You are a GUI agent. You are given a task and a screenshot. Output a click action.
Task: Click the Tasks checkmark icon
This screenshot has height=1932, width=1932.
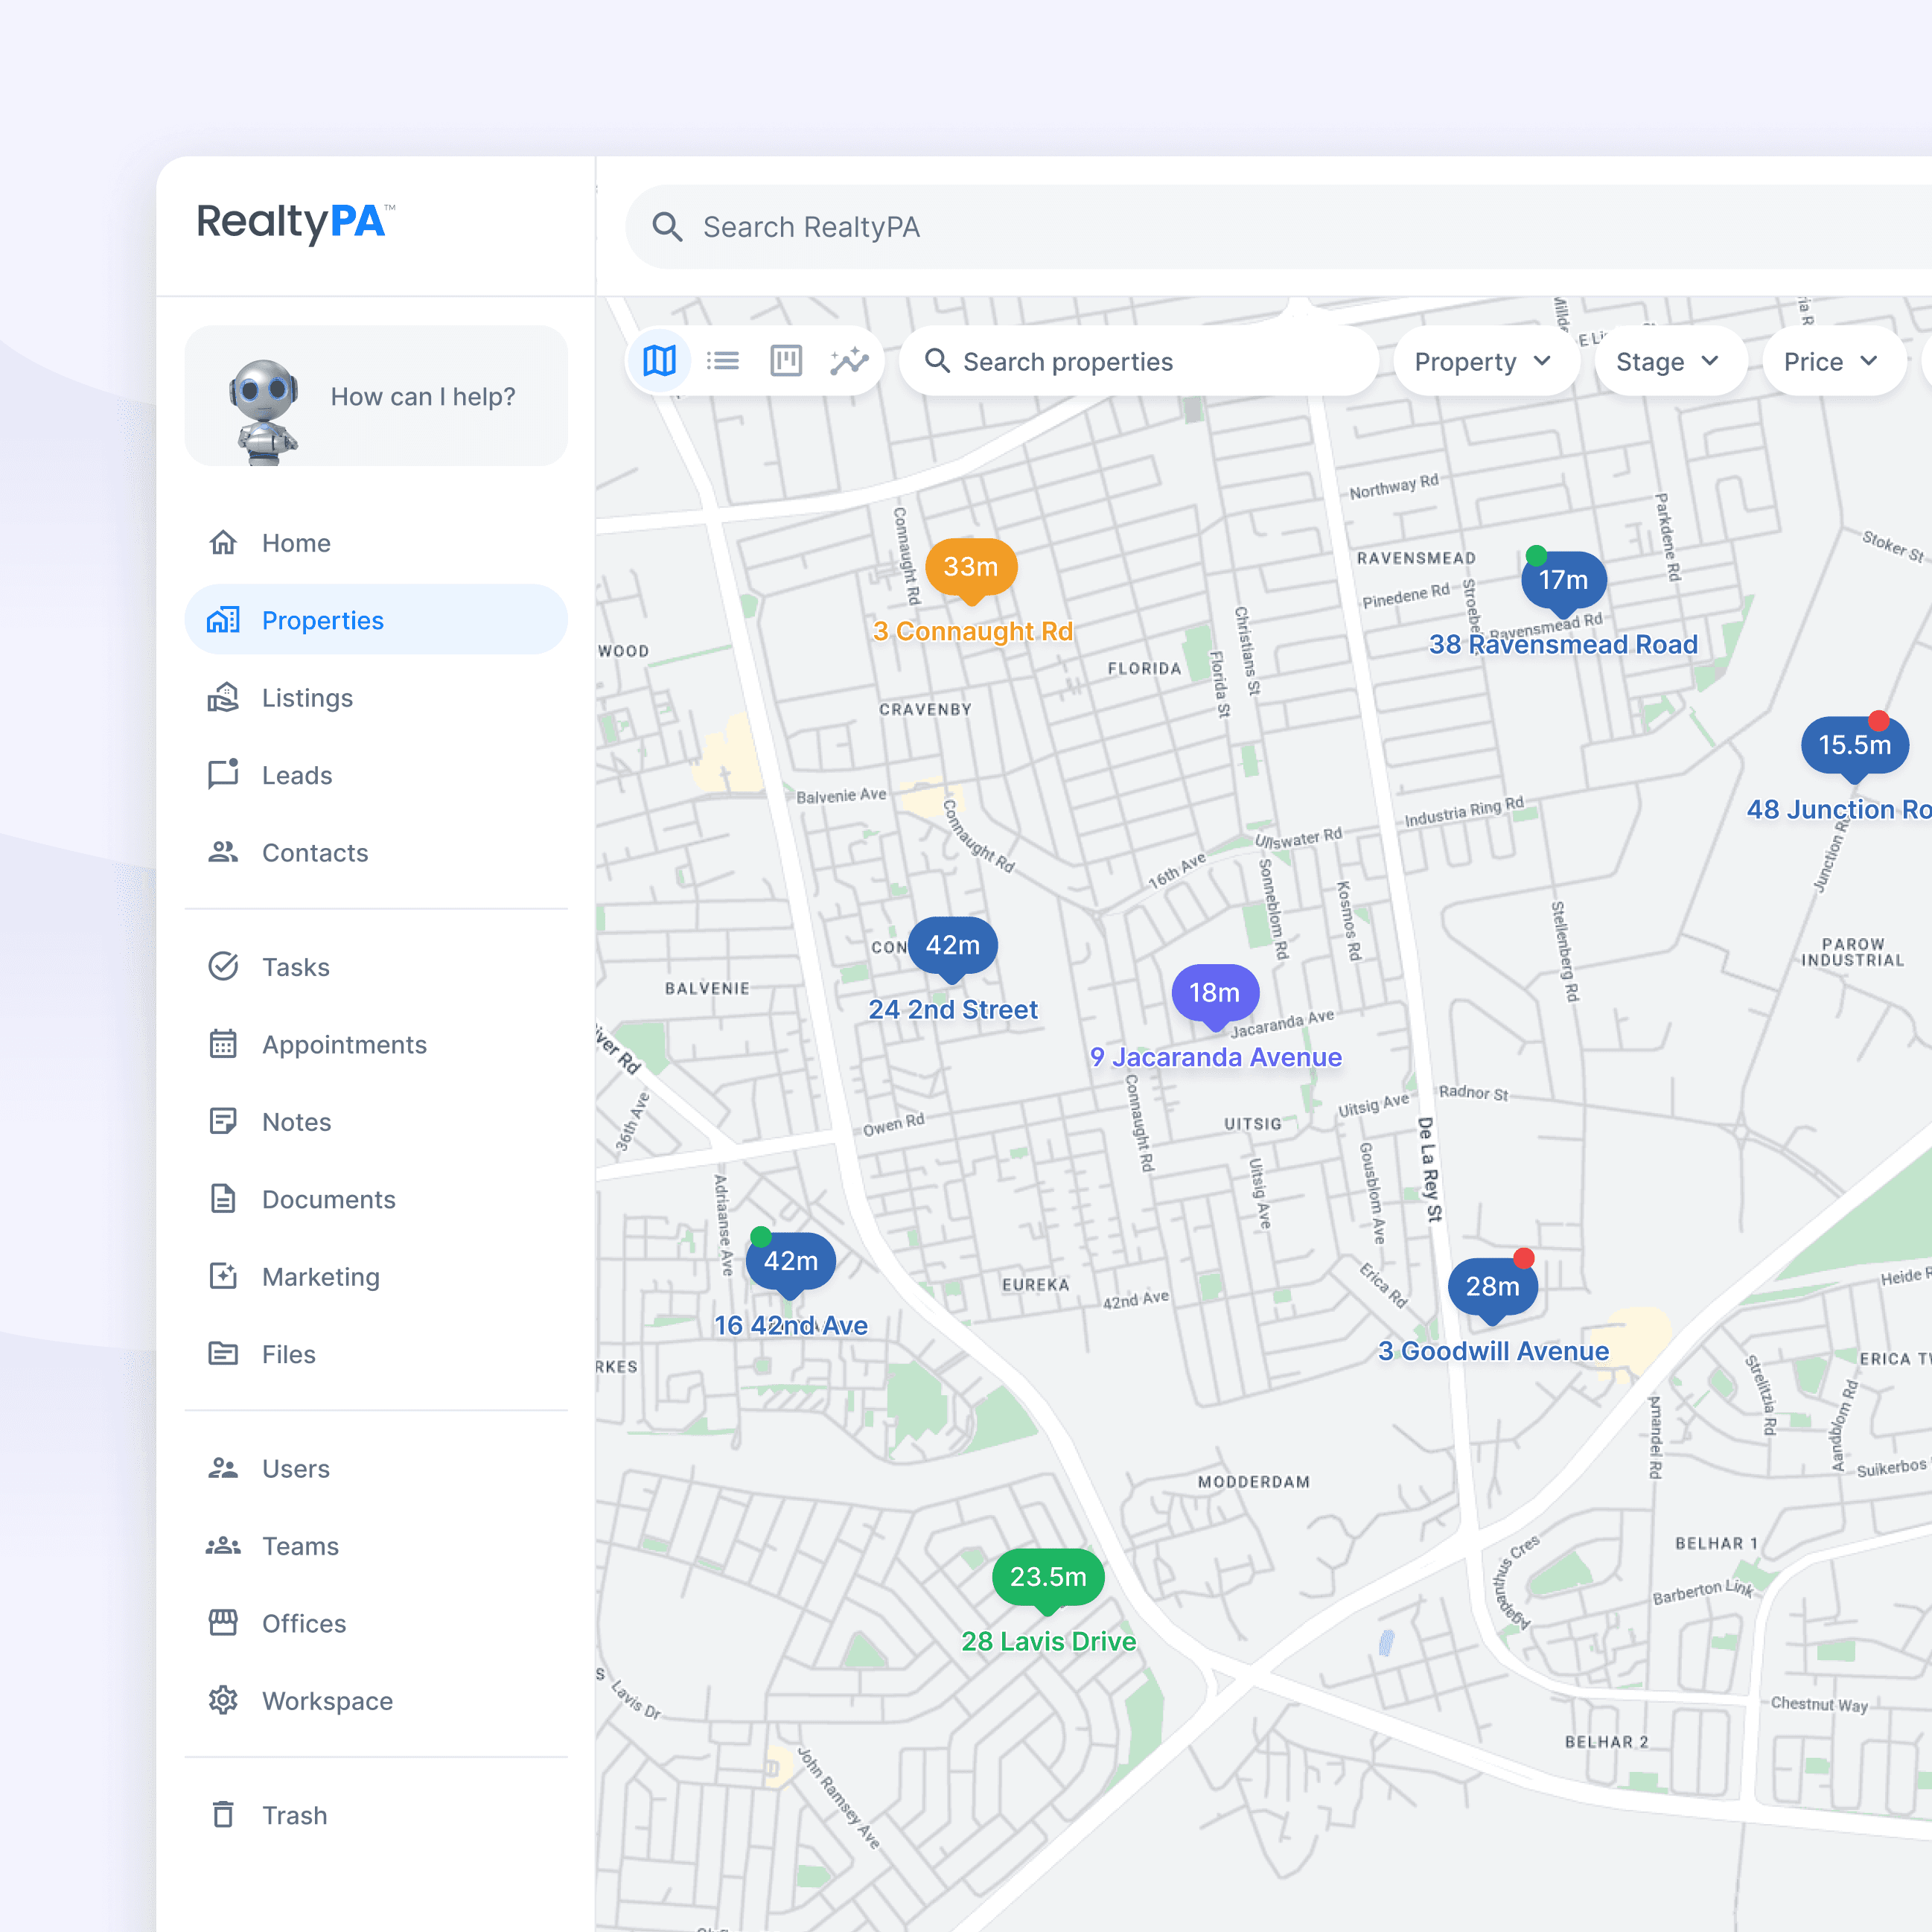(223, 967)
